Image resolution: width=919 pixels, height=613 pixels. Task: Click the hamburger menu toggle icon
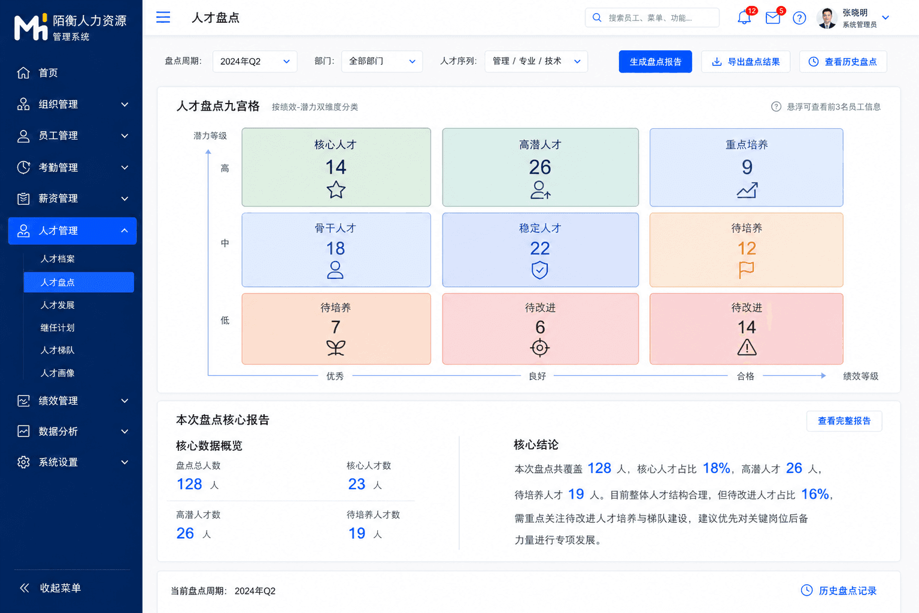(163, 17)
